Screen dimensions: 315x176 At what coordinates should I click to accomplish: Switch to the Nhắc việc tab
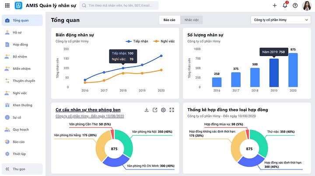pyautogui.click(x=192, y=20)
